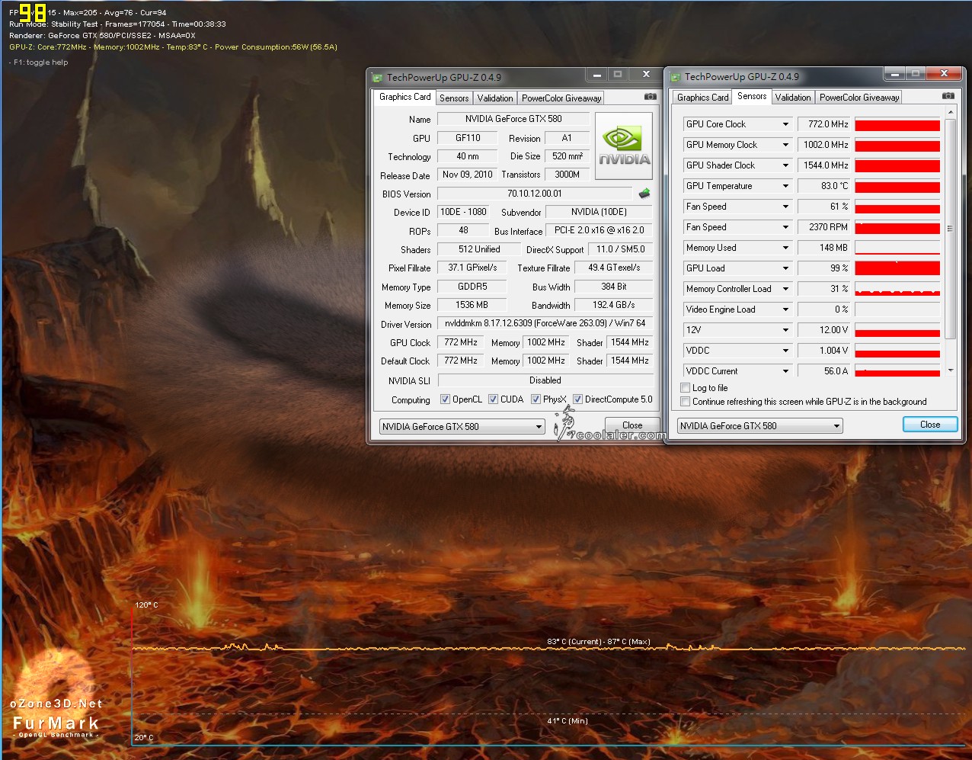The height and width of the screenshot is (760, 972).
Task: Open Fan Speed RPM sensor dropdown
Action: pyautogui.click(x=785, y=227)
